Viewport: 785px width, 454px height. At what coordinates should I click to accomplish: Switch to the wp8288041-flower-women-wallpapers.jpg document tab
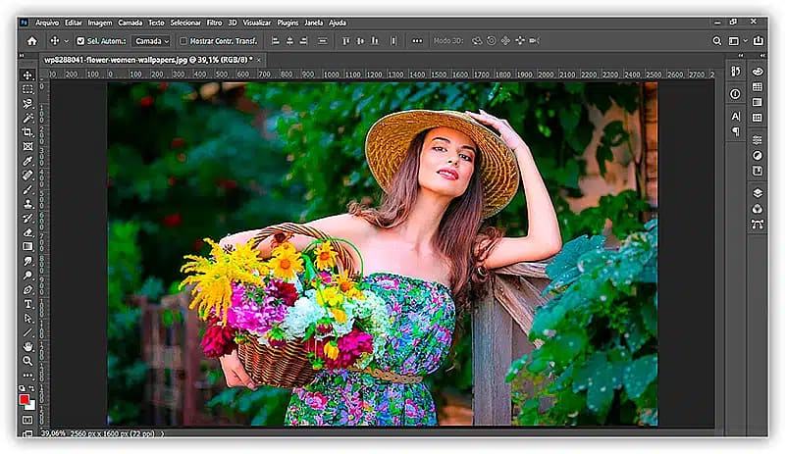click(x=148, y=60)
